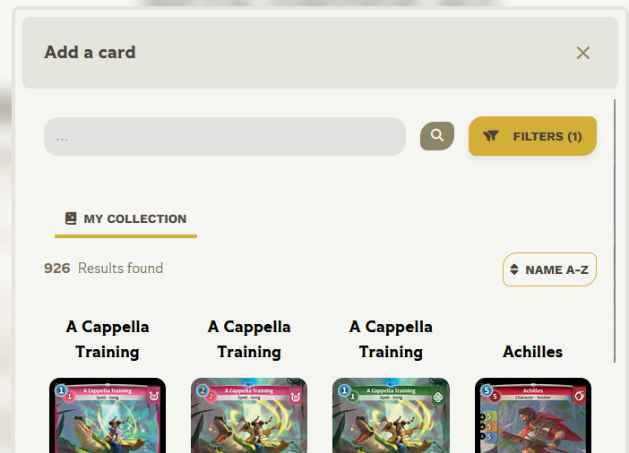Viewport: 629px width, 453px height.
Task: Click the green faction icon on third card
Action: 437,397
